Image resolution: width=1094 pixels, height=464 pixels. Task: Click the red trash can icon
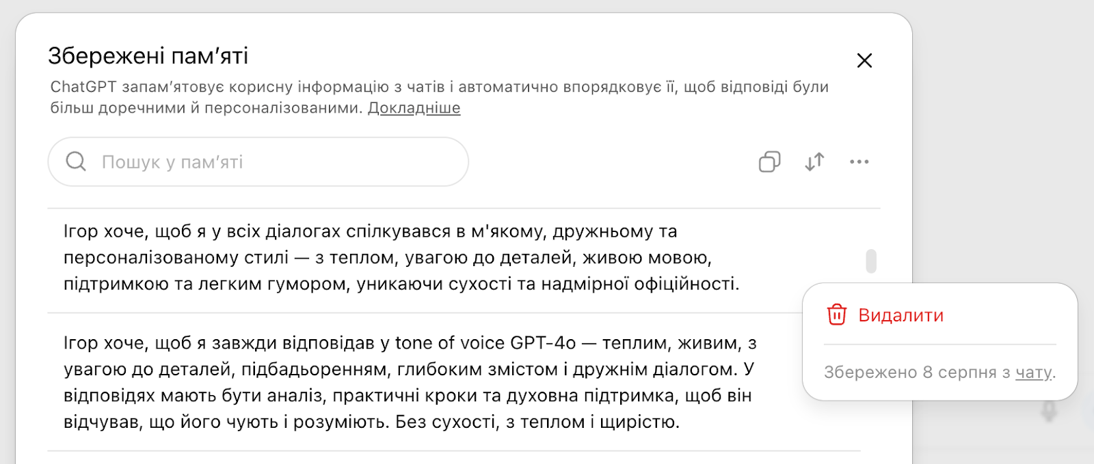pyautogui.click(x=837, y=315)
